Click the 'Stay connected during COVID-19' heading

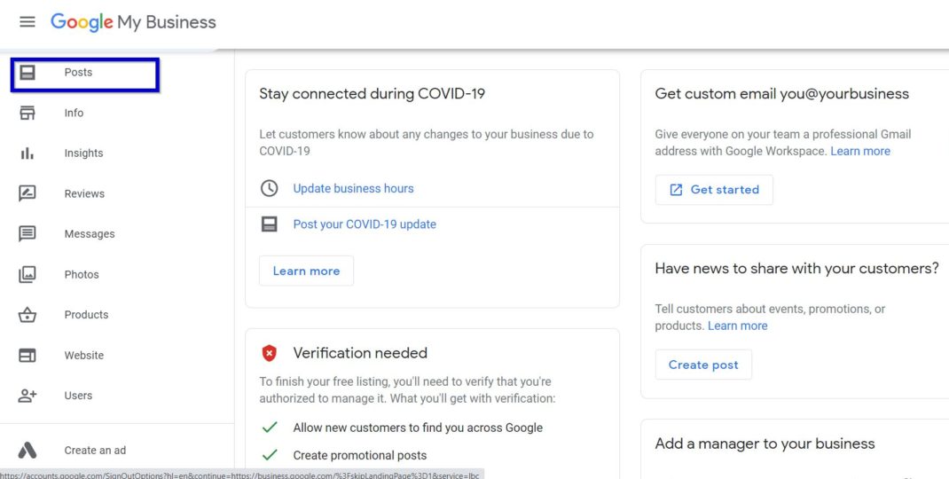pos(373,94)
